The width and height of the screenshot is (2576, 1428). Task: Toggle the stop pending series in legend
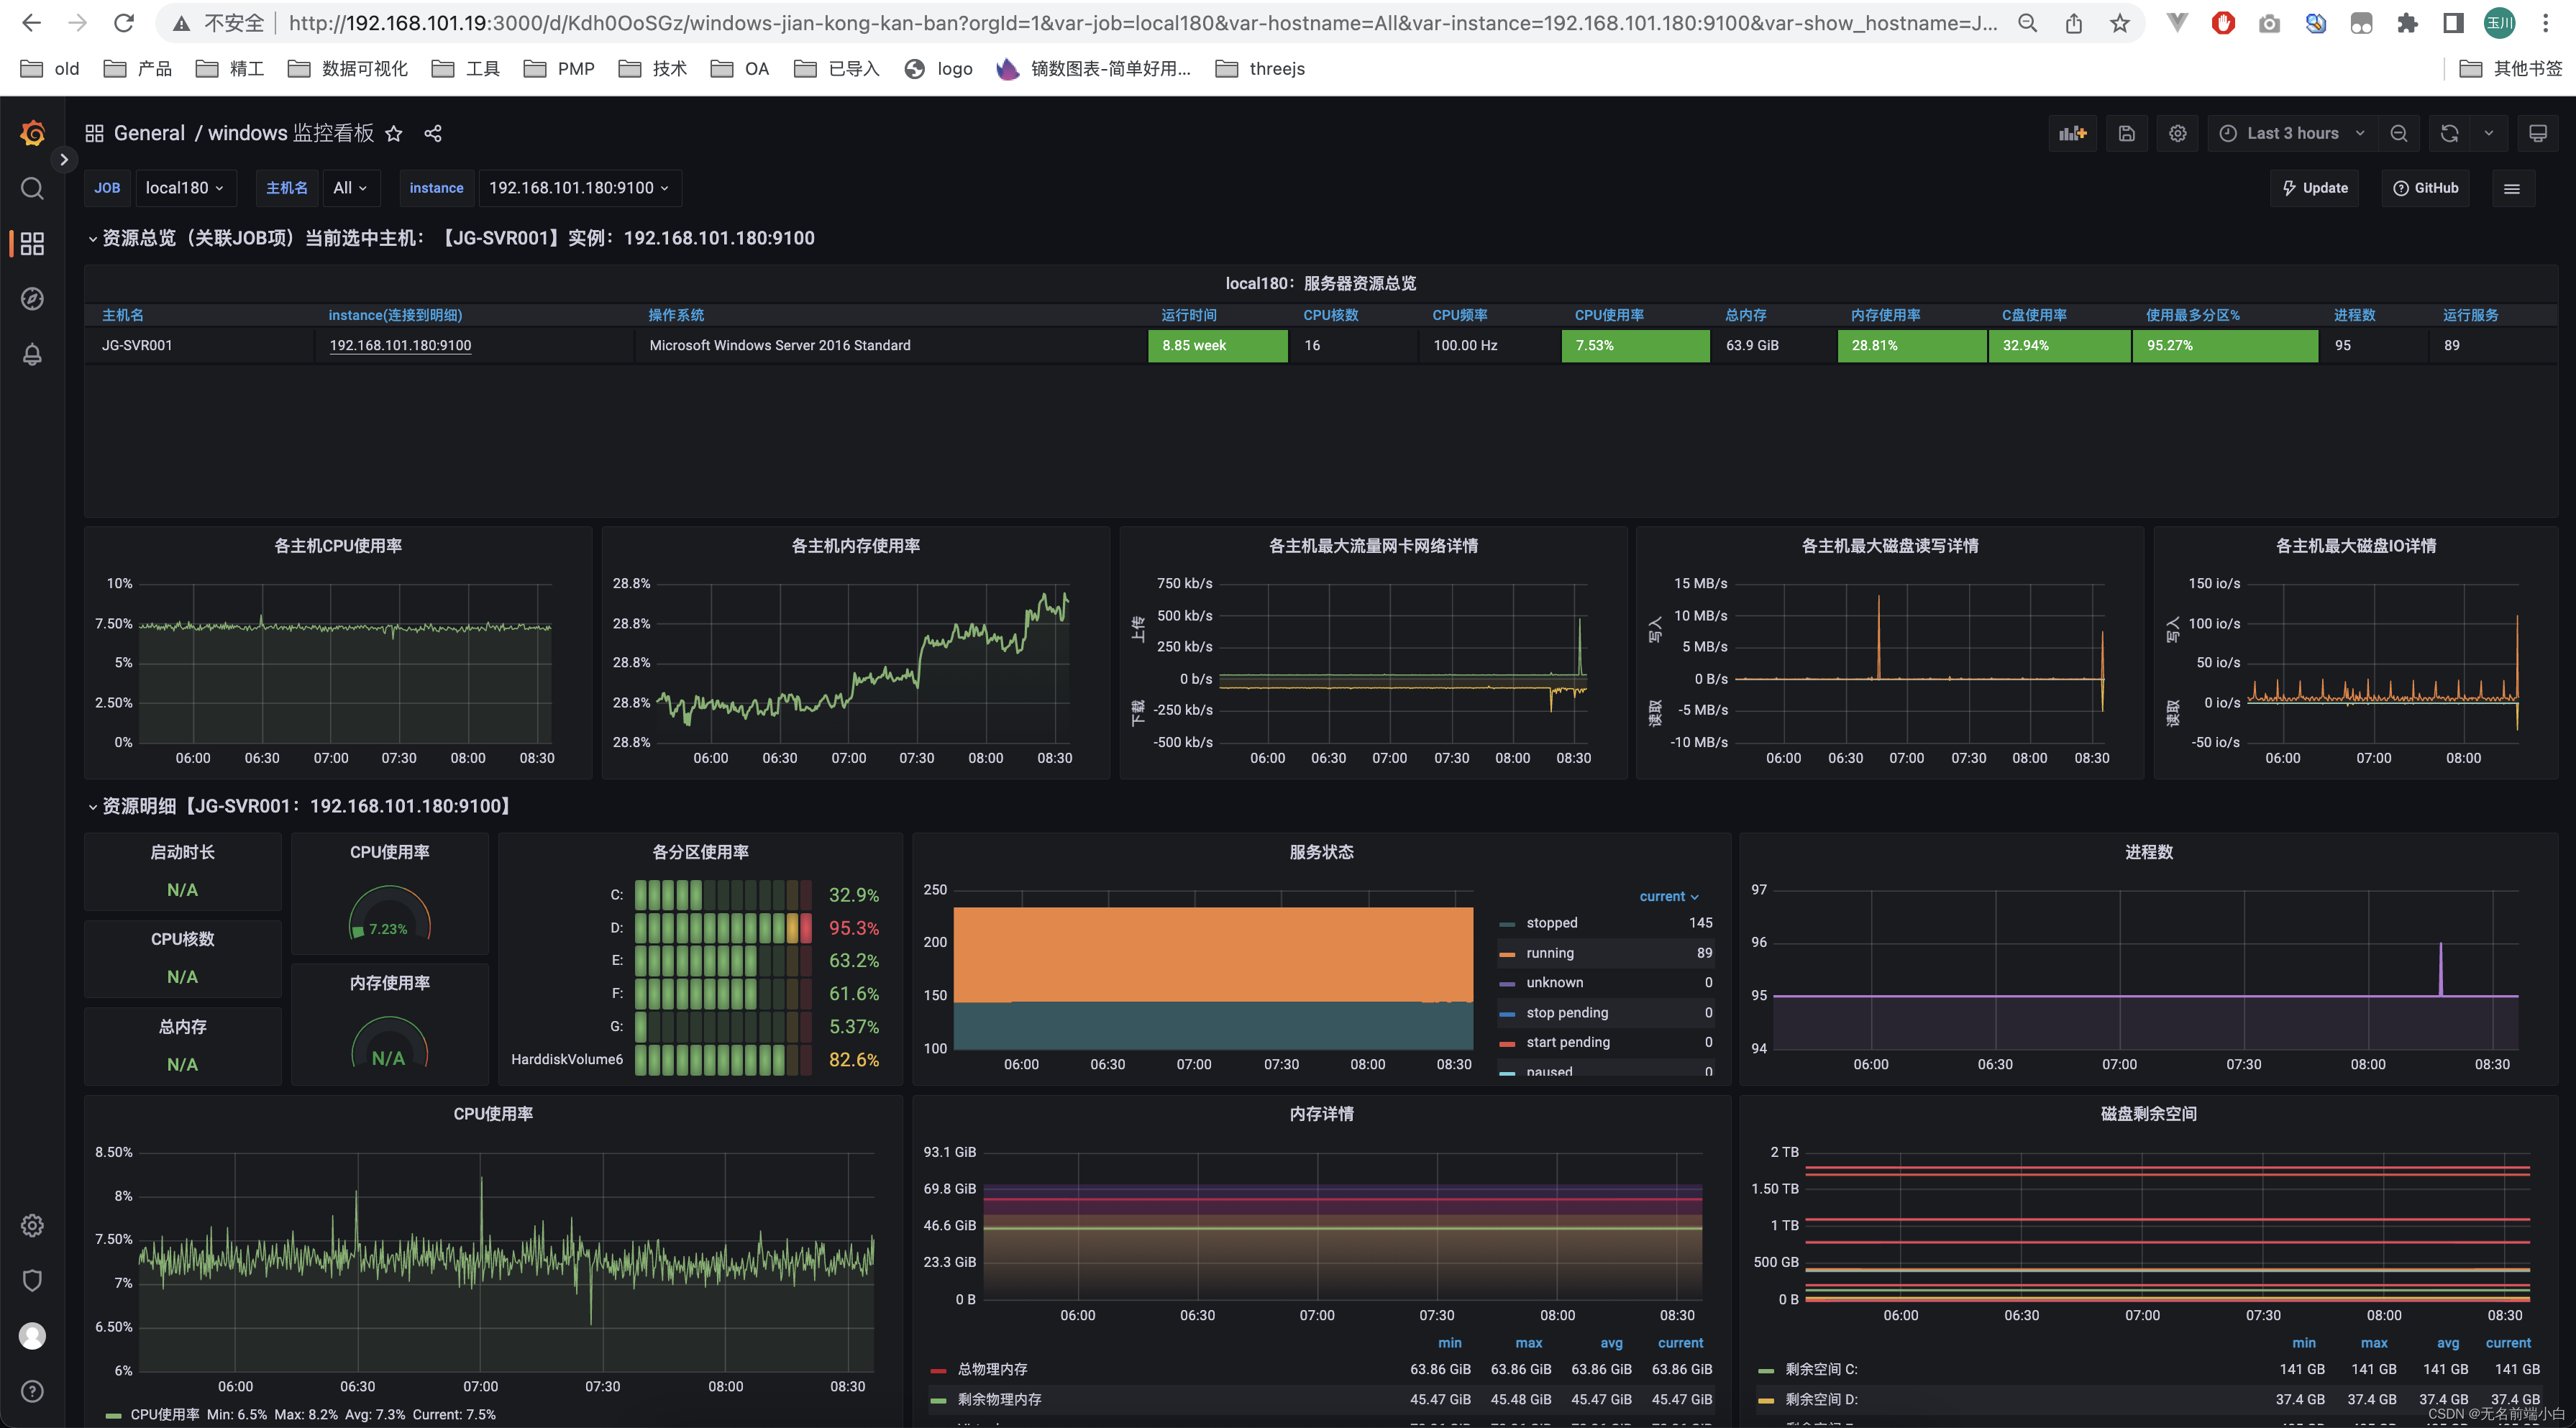(1567, 1013)
